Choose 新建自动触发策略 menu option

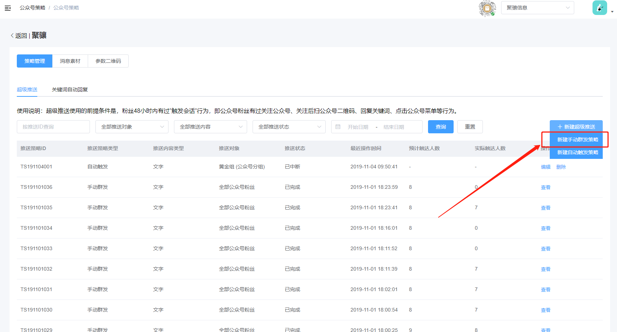(577, 152)
